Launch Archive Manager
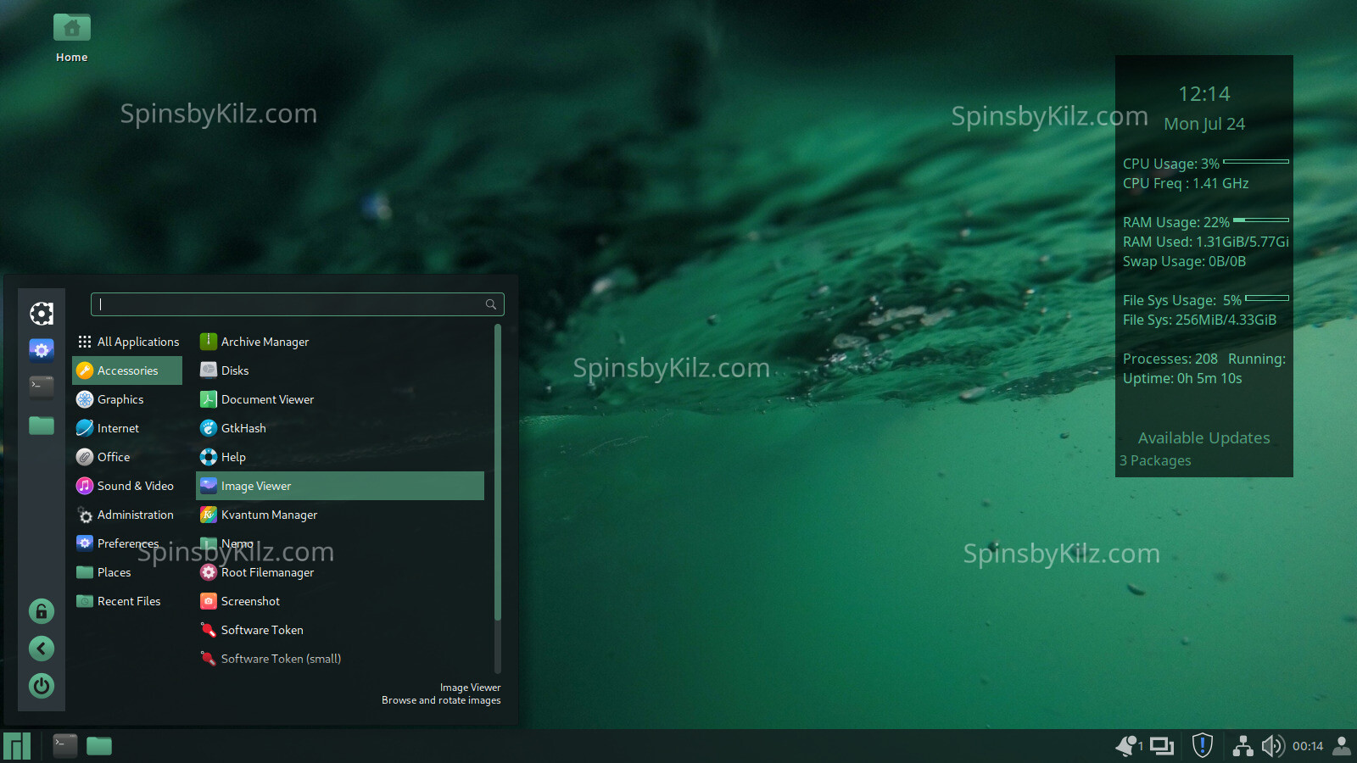This screenshot has height=763, width=1357. click(x=340, y=342)
